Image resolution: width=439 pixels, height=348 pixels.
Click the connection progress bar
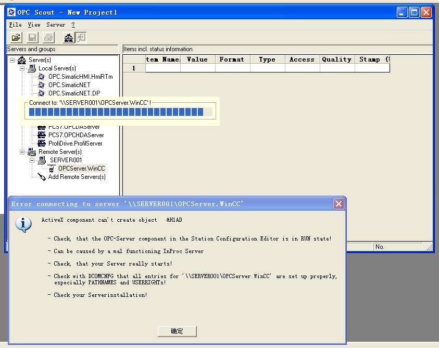[120, 112]
